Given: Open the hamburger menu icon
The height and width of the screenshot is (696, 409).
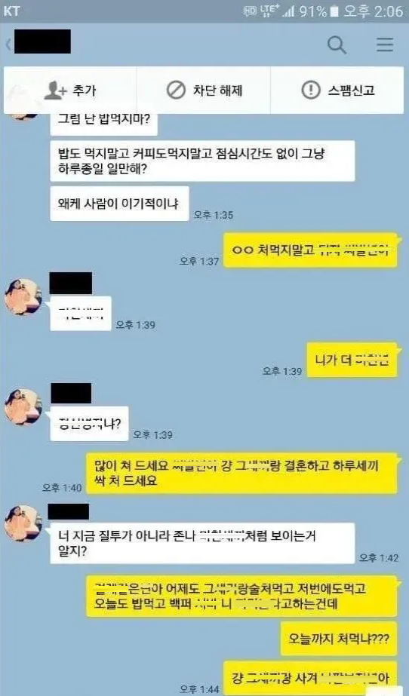Looking at the screenshot, I should [x=384, y=44].
